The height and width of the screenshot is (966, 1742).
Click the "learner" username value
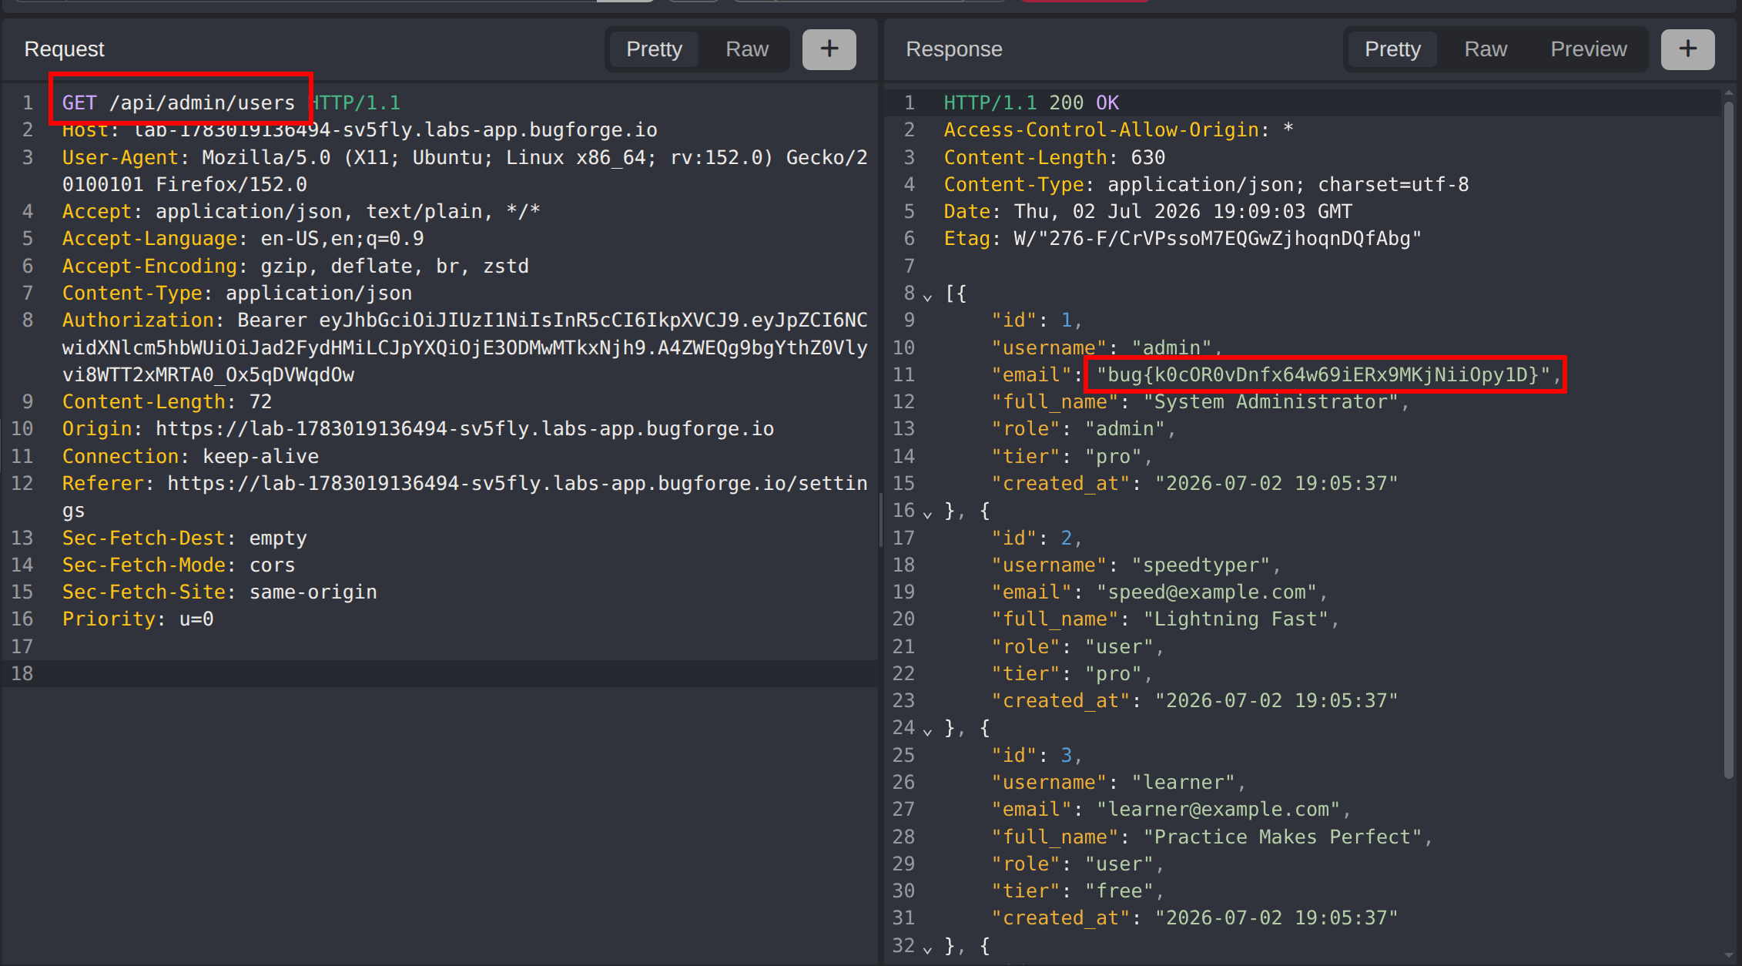[x=1183, y=782]
